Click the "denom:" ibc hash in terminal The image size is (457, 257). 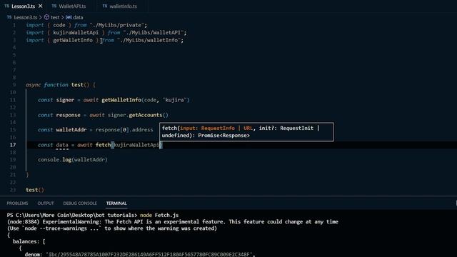150,255
